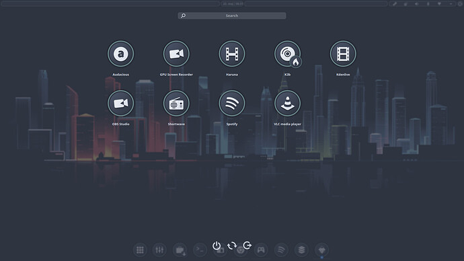
Task: Open the Spotify icon in the dock
Action: point(281,250)
